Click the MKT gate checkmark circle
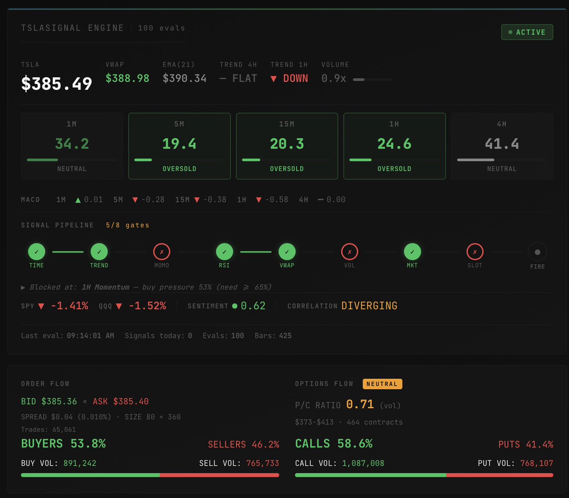Viewport: 569px width, 498px height. (412, 252)
